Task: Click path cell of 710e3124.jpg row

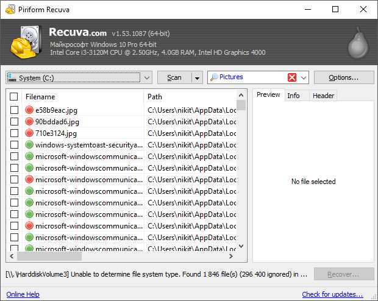Action: (191, 133)
